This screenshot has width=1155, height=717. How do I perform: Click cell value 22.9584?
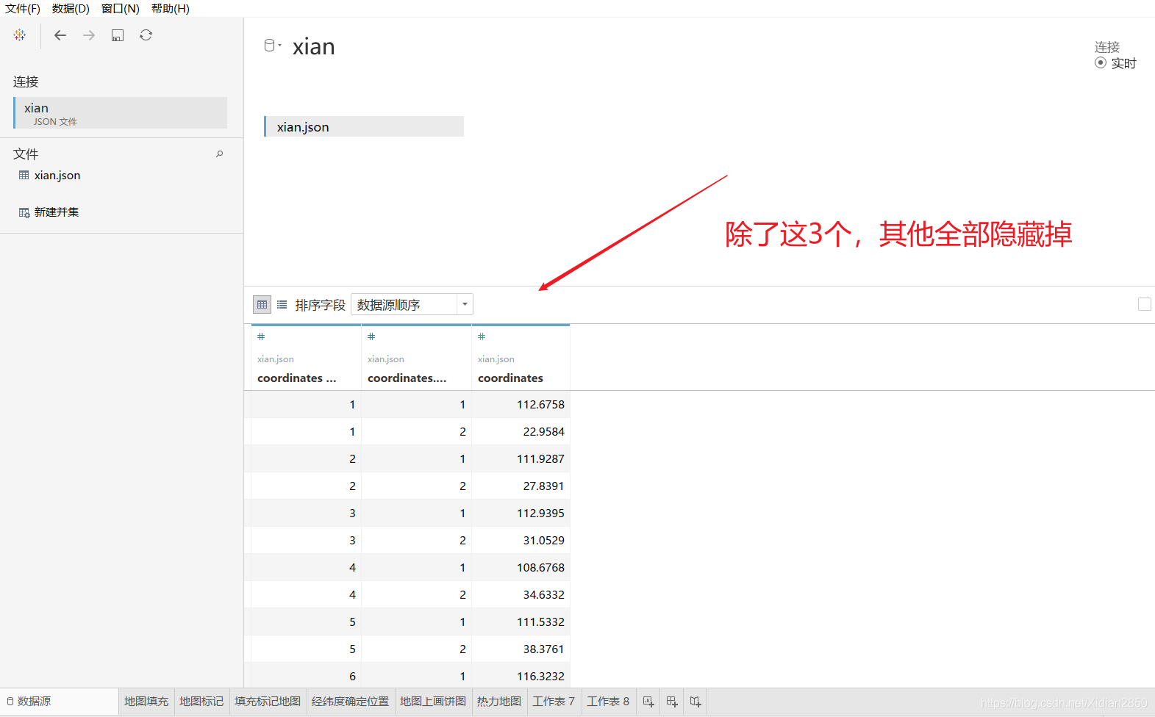543,431
